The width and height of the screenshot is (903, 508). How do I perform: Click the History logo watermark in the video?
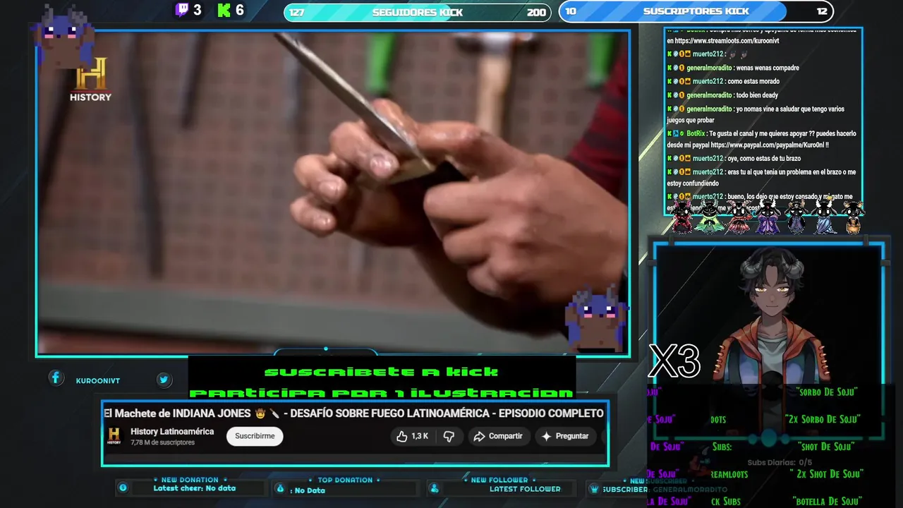point(90,80)
